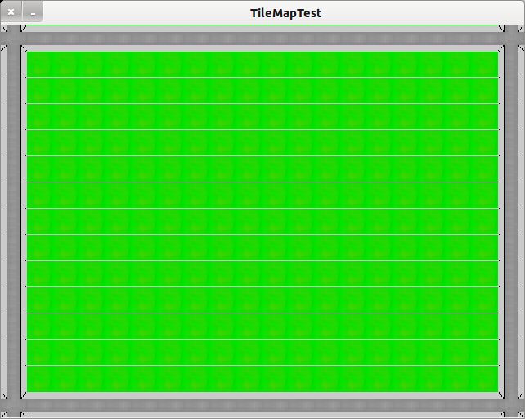Click the topmost green tile row
Viewport: 525px width, 419px height.
262,65
